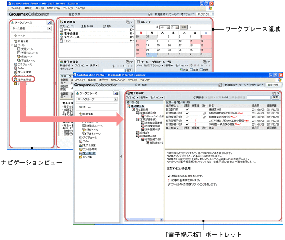Open 新規作成 dropdown in back window header
The image size is (285, 240).
161,14
